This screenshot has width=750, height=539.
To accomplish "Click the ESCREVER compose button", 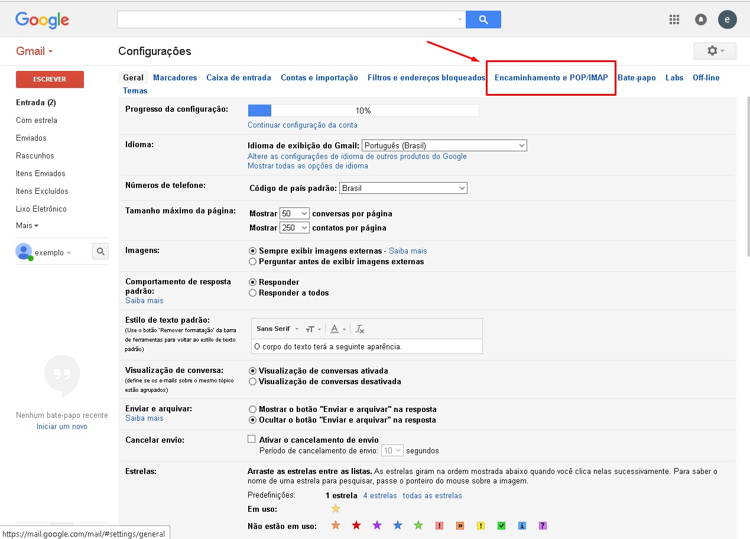I will pyautogui.click(x=50, y=79).
